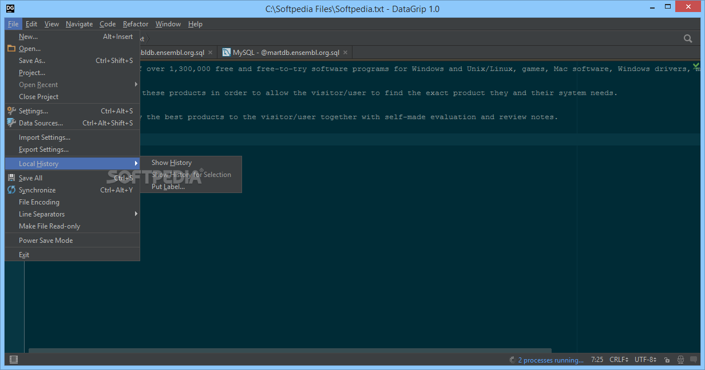Image resolution: width=705 pixels, height=370 pixels.
Task: Open the Edit menu
Action: pos(31,24)
